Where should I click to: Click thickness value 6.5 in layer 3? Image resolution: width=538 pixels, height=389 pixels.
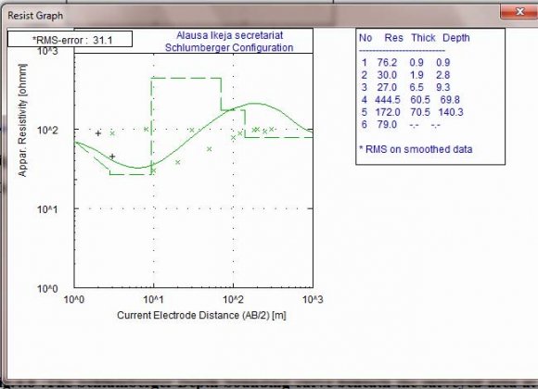416,87
